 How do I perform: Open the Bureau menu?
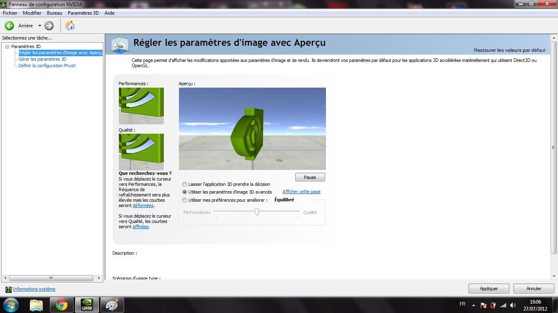click(x=54, y=13)
